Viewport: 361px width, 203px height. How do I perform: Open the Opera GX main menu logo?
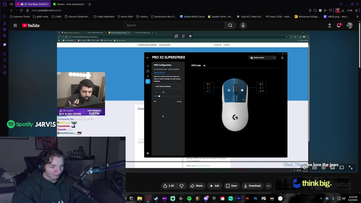pyautogui.click(x=5, y=4)
